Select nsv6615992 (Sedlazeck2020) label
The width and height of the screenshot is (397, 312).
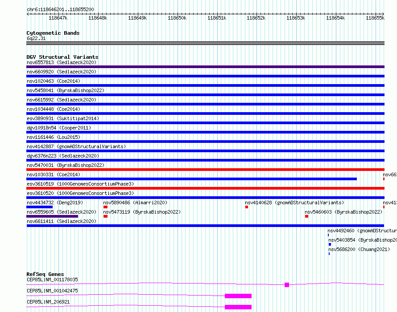62,100
